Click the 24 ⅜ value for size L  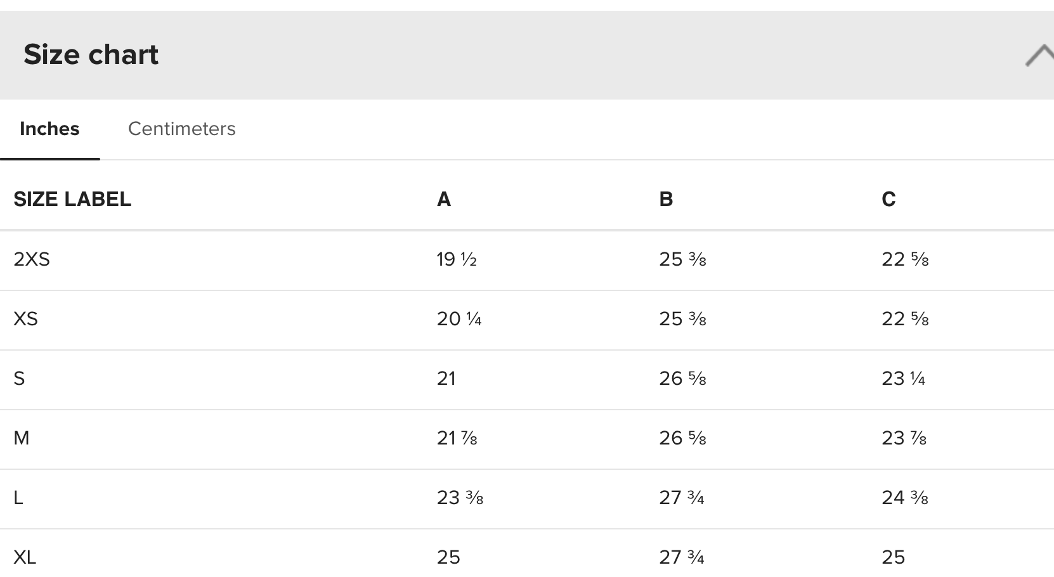point(905,498)
